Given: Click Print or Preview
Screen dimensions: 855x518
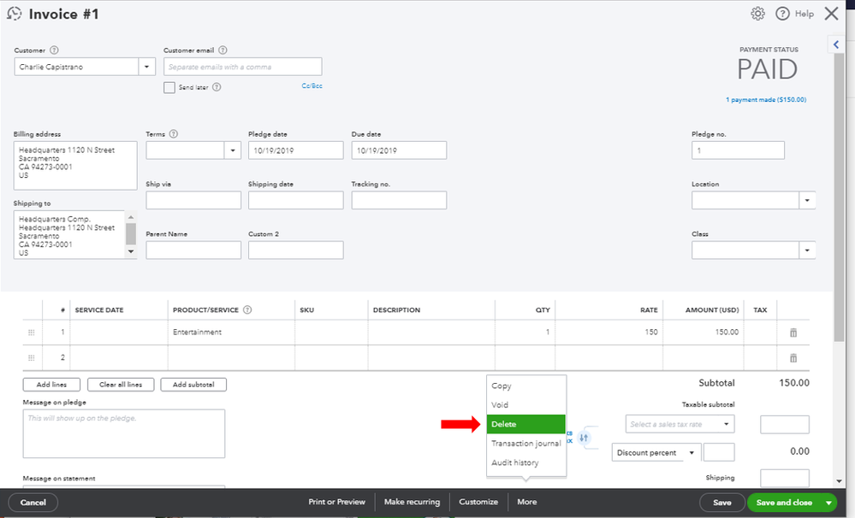Looking at the screenshot, I should click(336, 502).
